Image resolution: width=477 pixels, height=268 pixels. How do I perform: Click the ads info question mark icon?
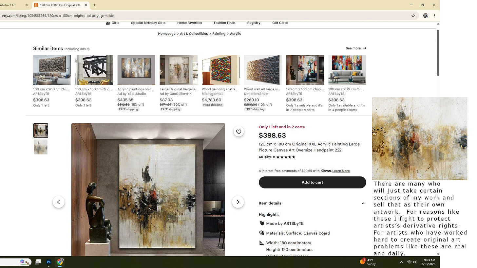click(88, 49)
